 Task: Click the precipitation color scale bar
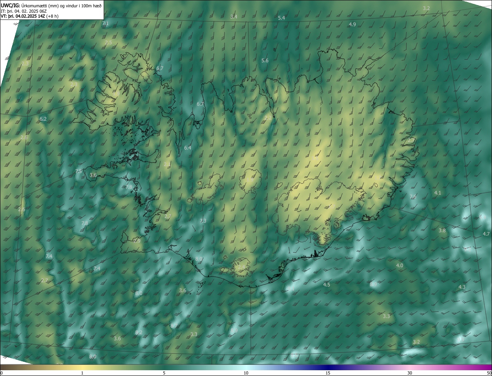(246, 368)
